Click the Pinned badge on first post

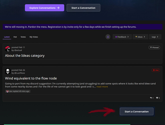pyautogui.click(x=154, y=47)
